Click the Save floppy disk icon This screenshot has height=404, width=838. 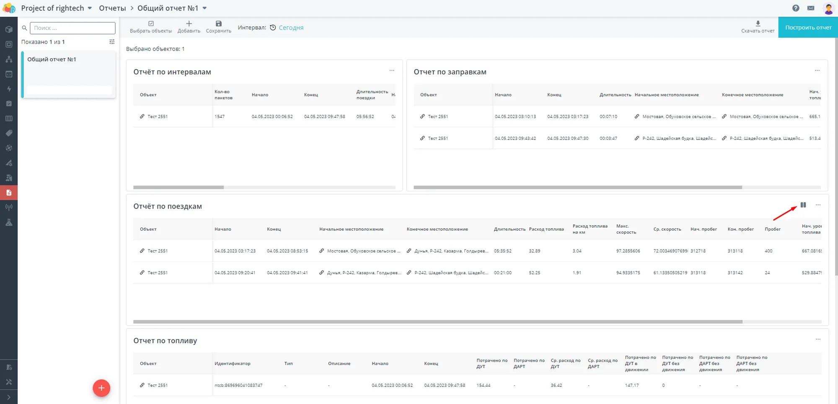(218, 24)
